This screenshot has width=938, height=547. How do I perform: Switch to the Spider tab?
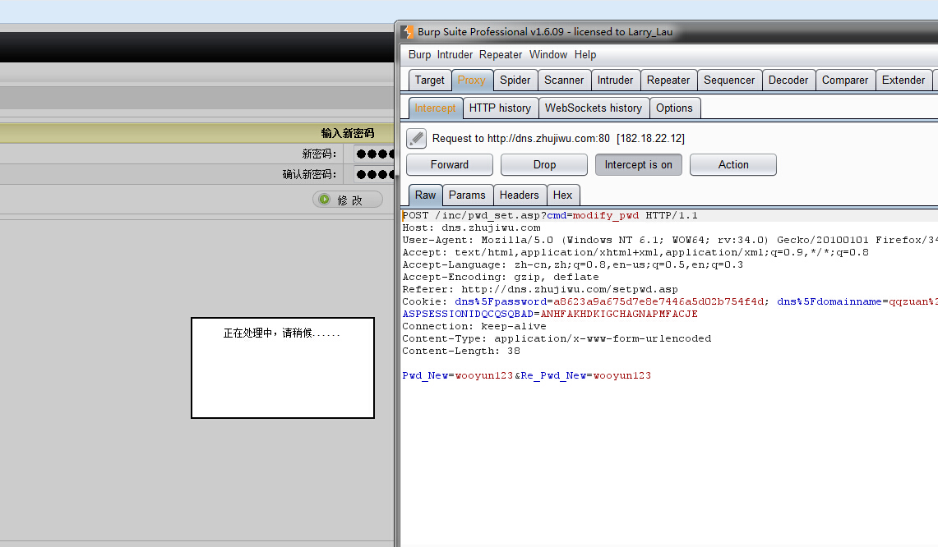pos(515,80)
